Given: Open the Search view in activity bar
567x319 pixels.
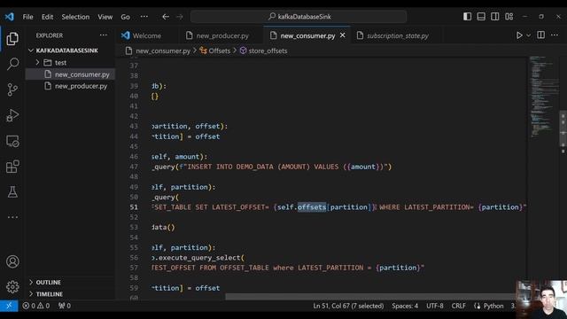Looking at the screenshot, I should (x=12, y=64).
